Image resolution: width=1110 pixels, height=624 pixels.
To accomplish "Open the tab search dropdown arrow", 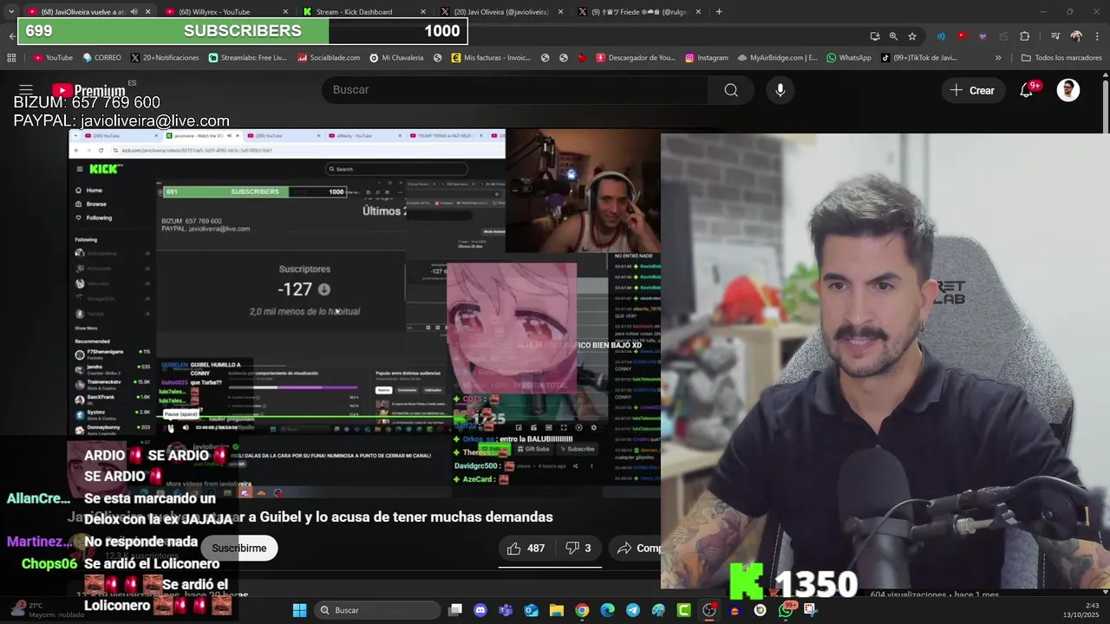I will click(x=11, y=11).
